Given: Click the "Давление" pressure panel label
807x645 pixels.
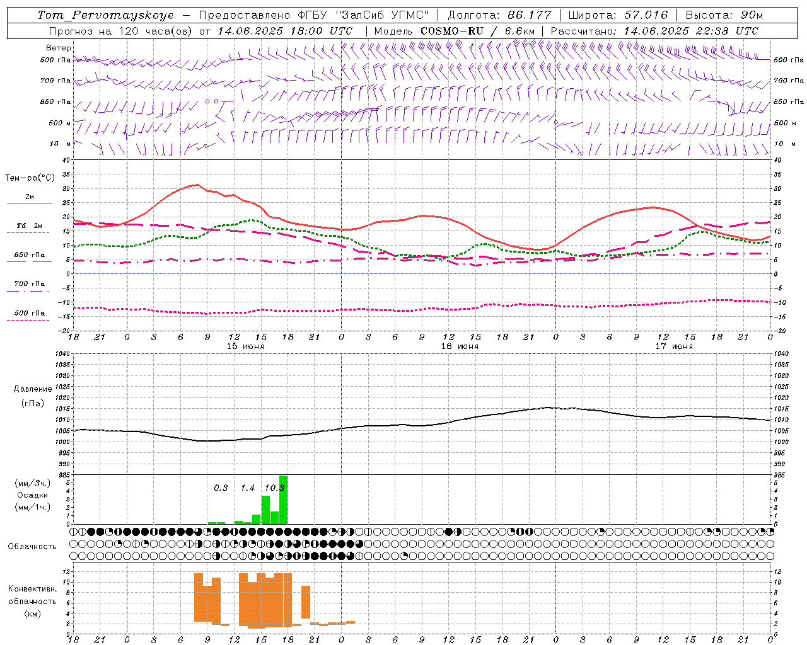Looking at the screenshot, I should pos(33,389).
